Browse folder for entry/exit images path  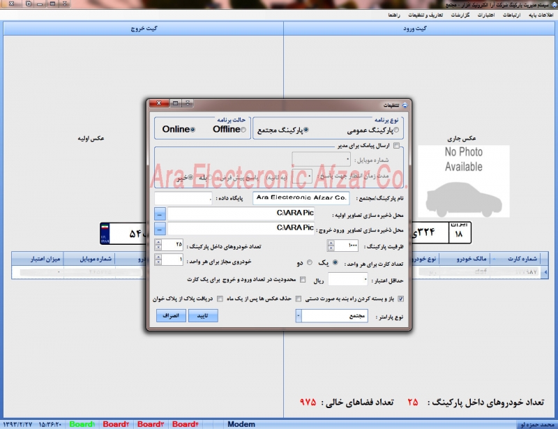[160, 229]
